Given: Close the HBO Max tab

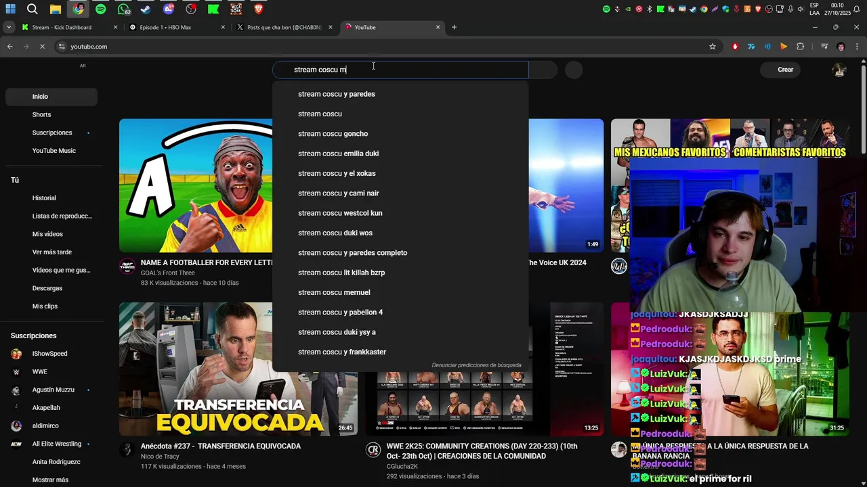Looking at the screenshot, I should [223, 27].
